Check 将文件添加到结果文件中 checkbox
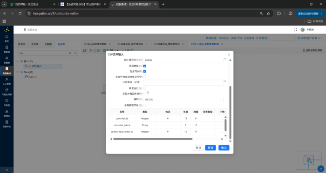This screenshot has width=326, height=173. 144,77
